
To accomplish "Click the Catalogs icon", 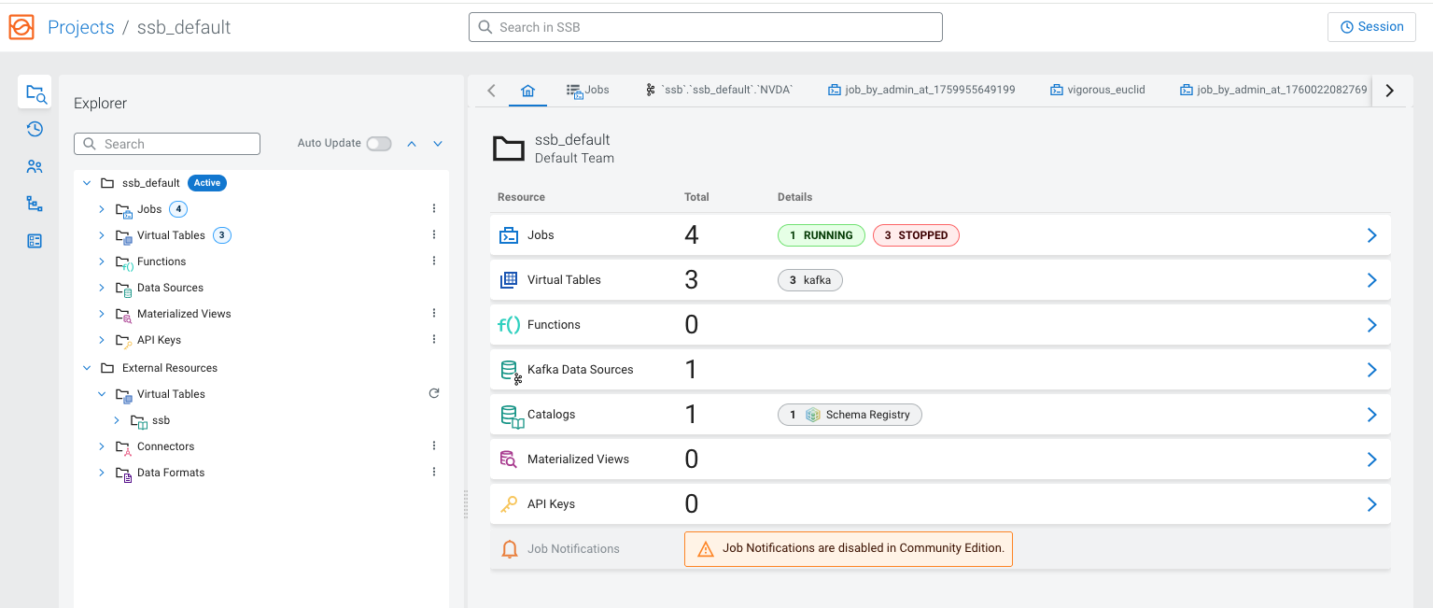I will [x=512, y=416].
